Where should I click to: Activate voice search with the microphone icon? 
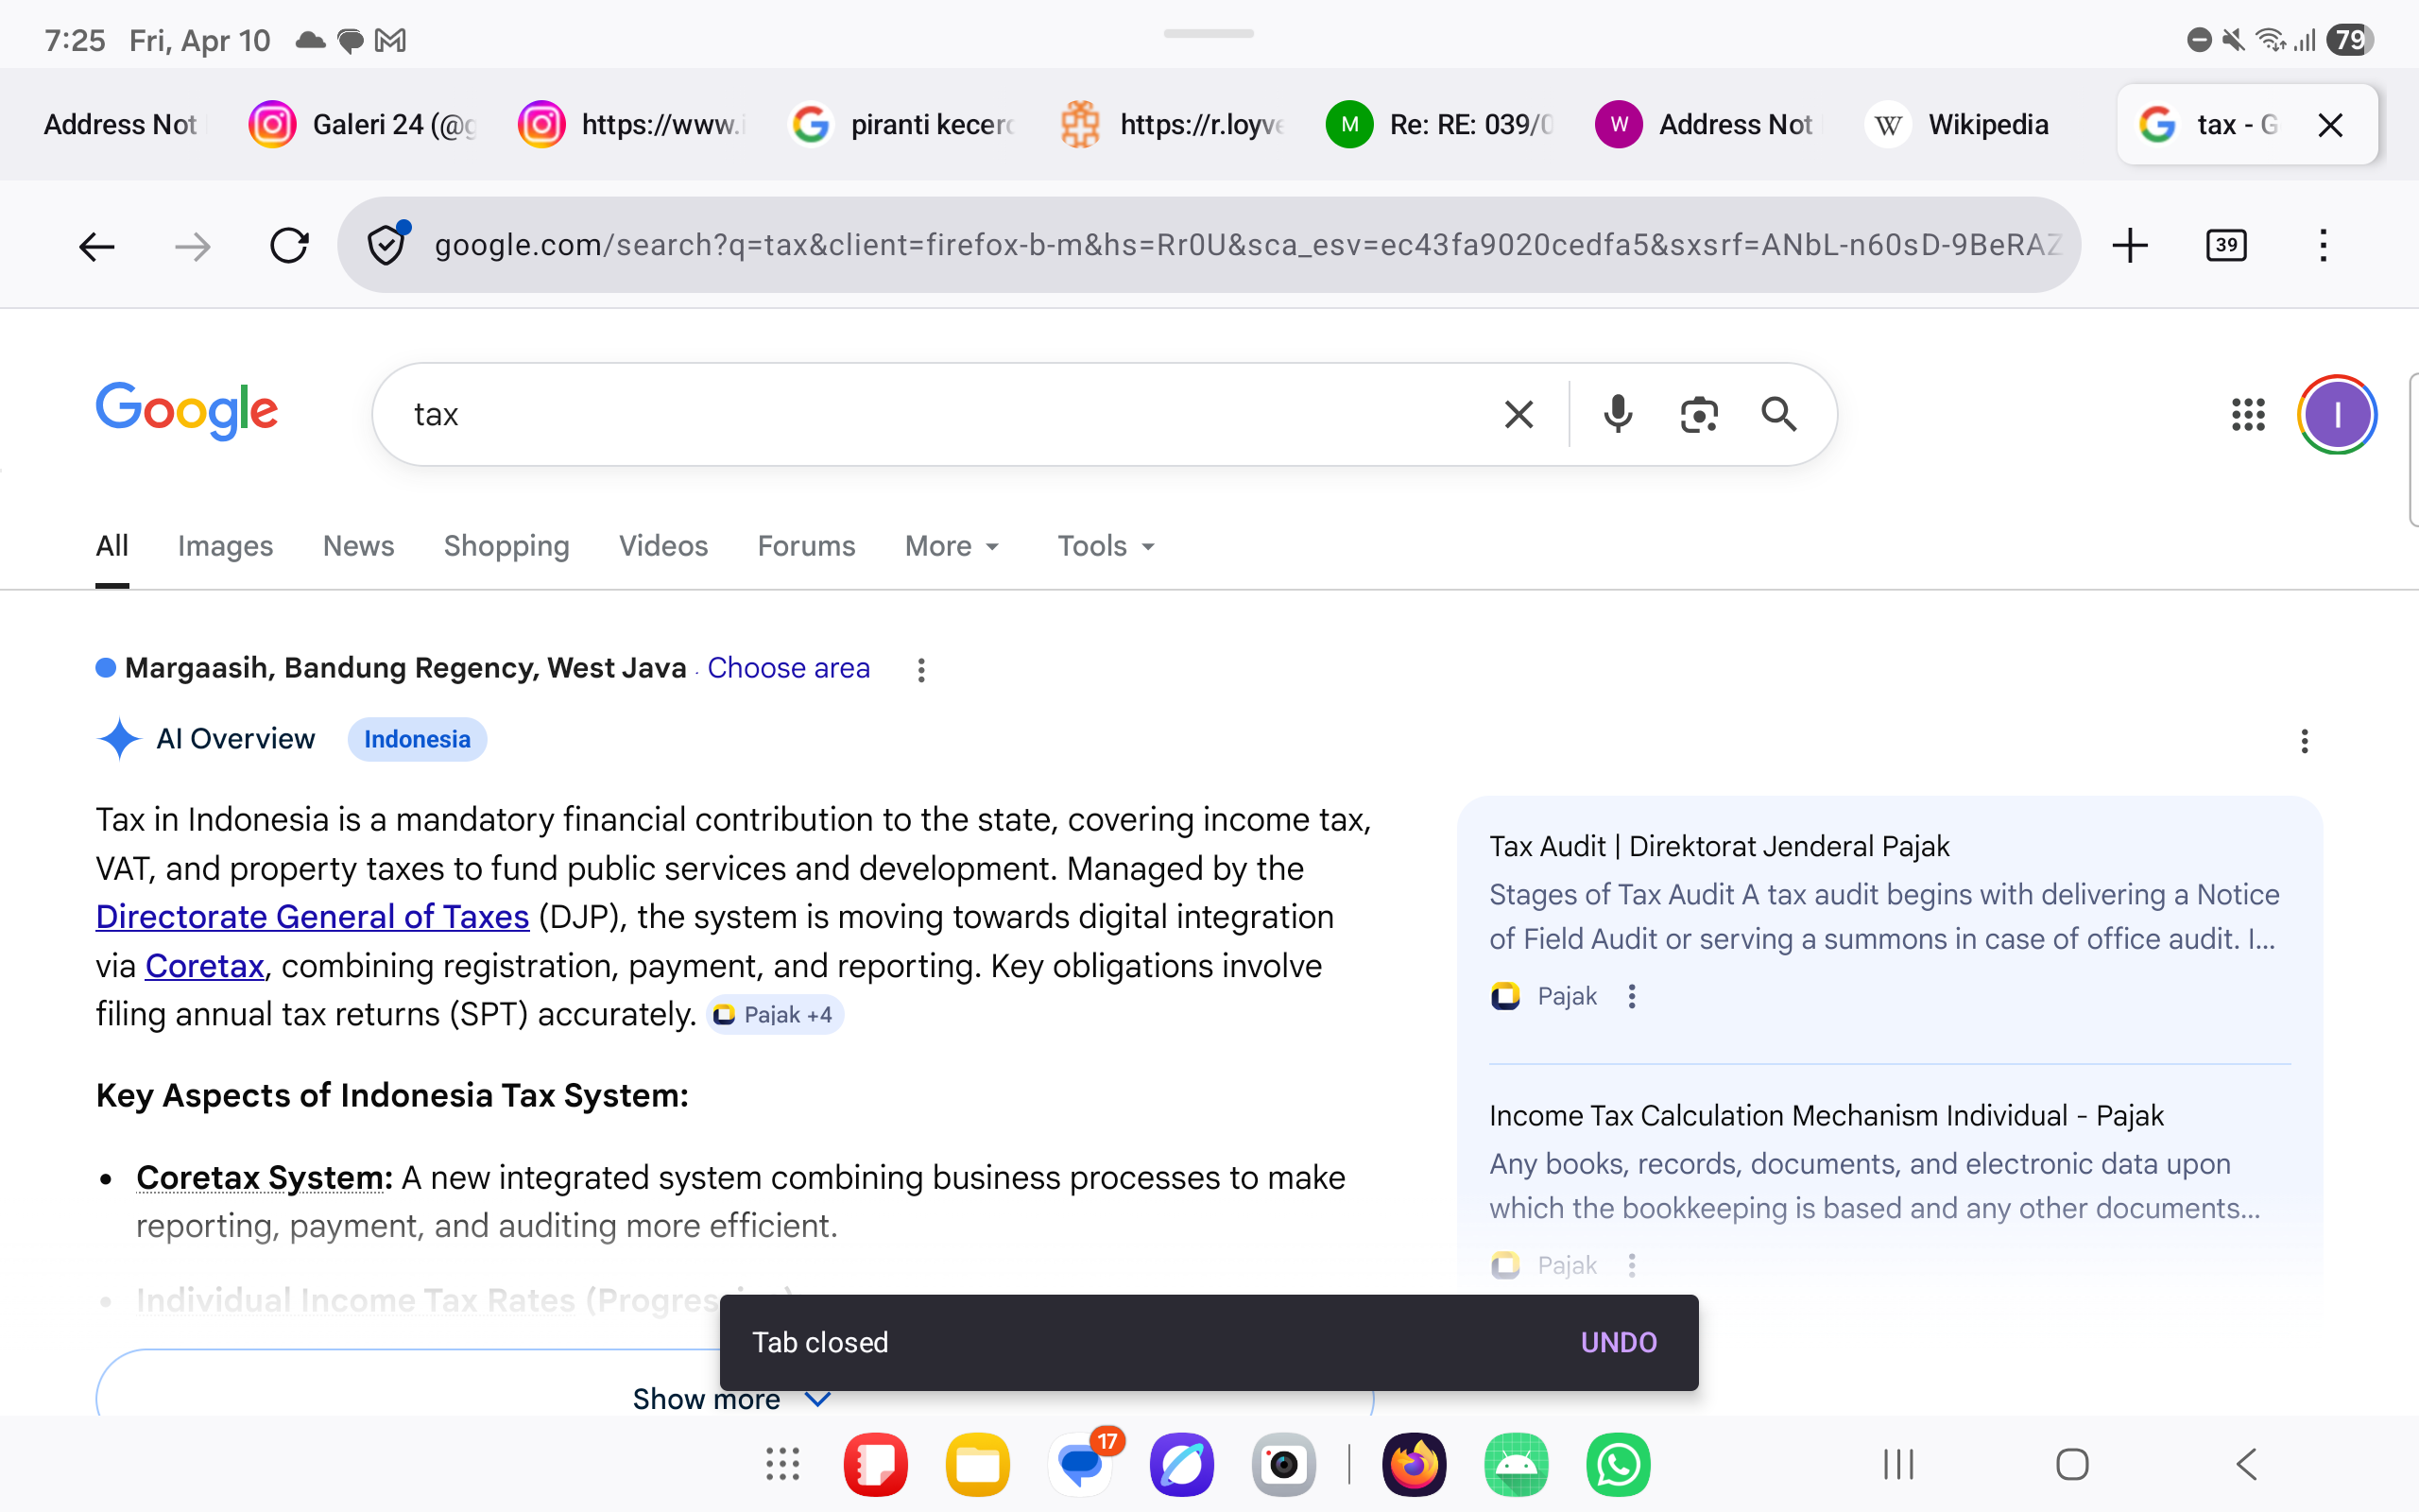coord(1617,413)
